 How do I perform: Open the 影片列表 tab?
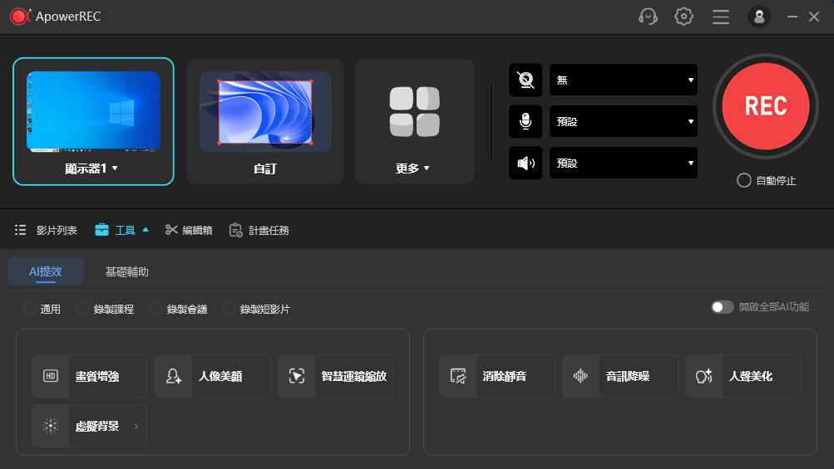46,230
